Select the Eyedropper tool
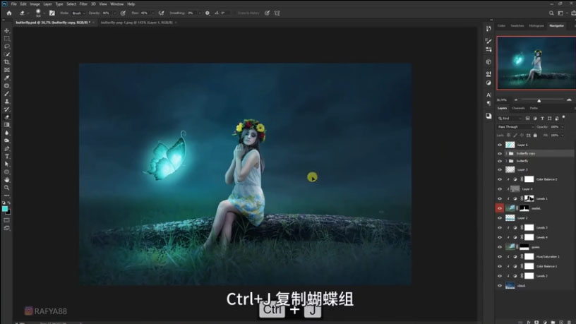 coord(6,78)
